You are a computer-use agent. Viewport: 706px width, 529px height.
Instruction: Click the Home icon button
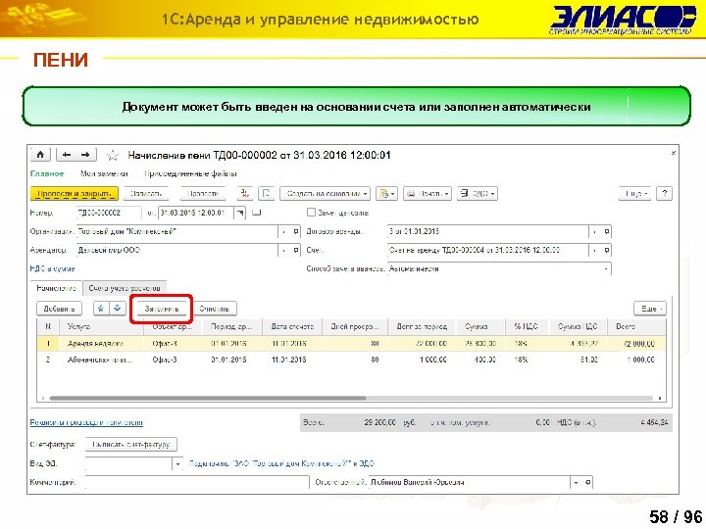(x=40, y=155)
